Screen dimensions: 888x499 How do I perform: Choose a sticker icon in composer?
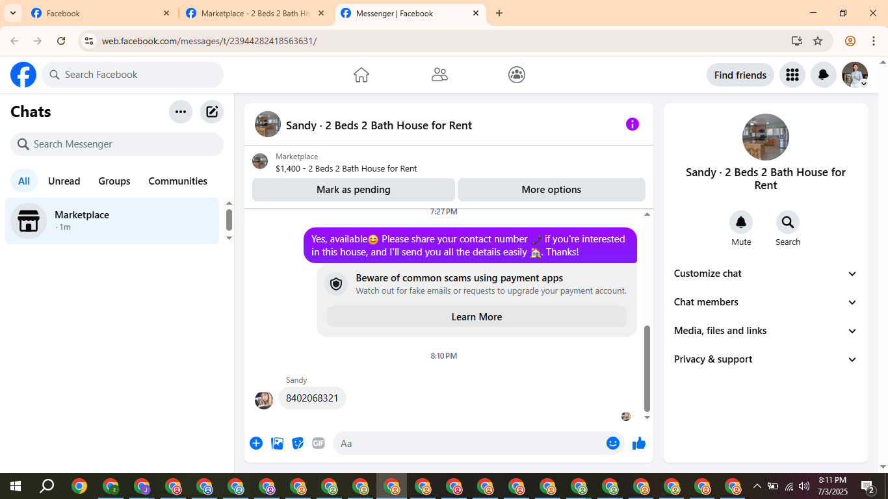298,443
